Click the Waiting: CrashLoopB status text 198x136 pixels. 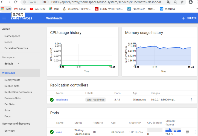(x=82, y=132)
